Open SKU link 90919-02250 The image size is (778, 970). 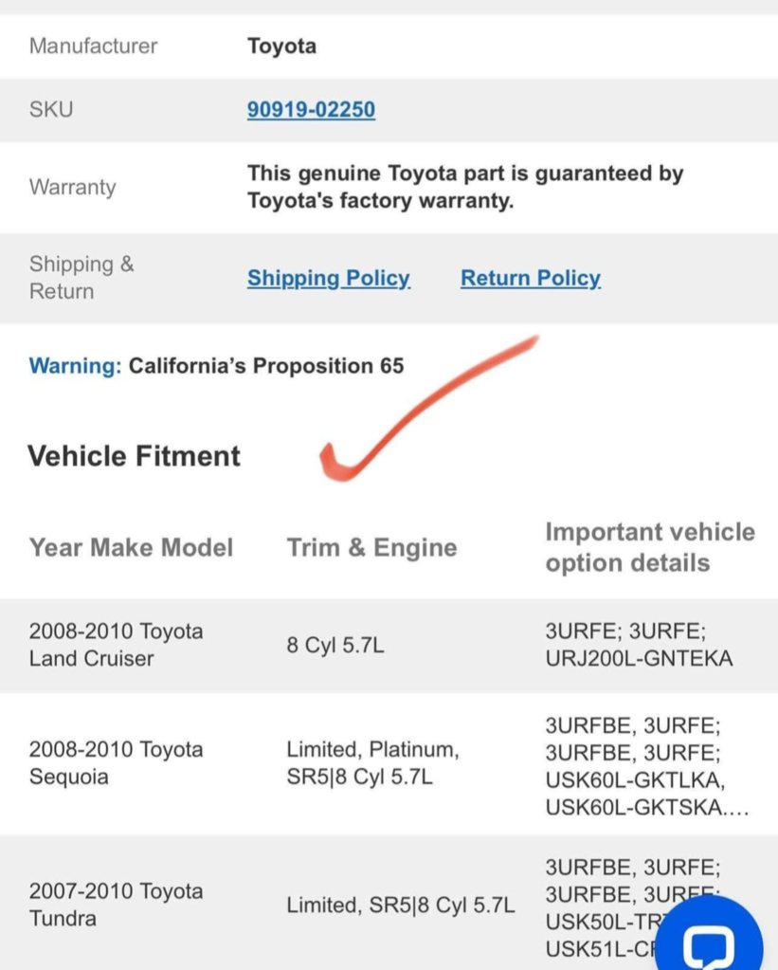[311, 109]
